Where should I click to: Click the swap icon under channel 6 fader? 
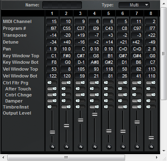click(x=123, y=146)
